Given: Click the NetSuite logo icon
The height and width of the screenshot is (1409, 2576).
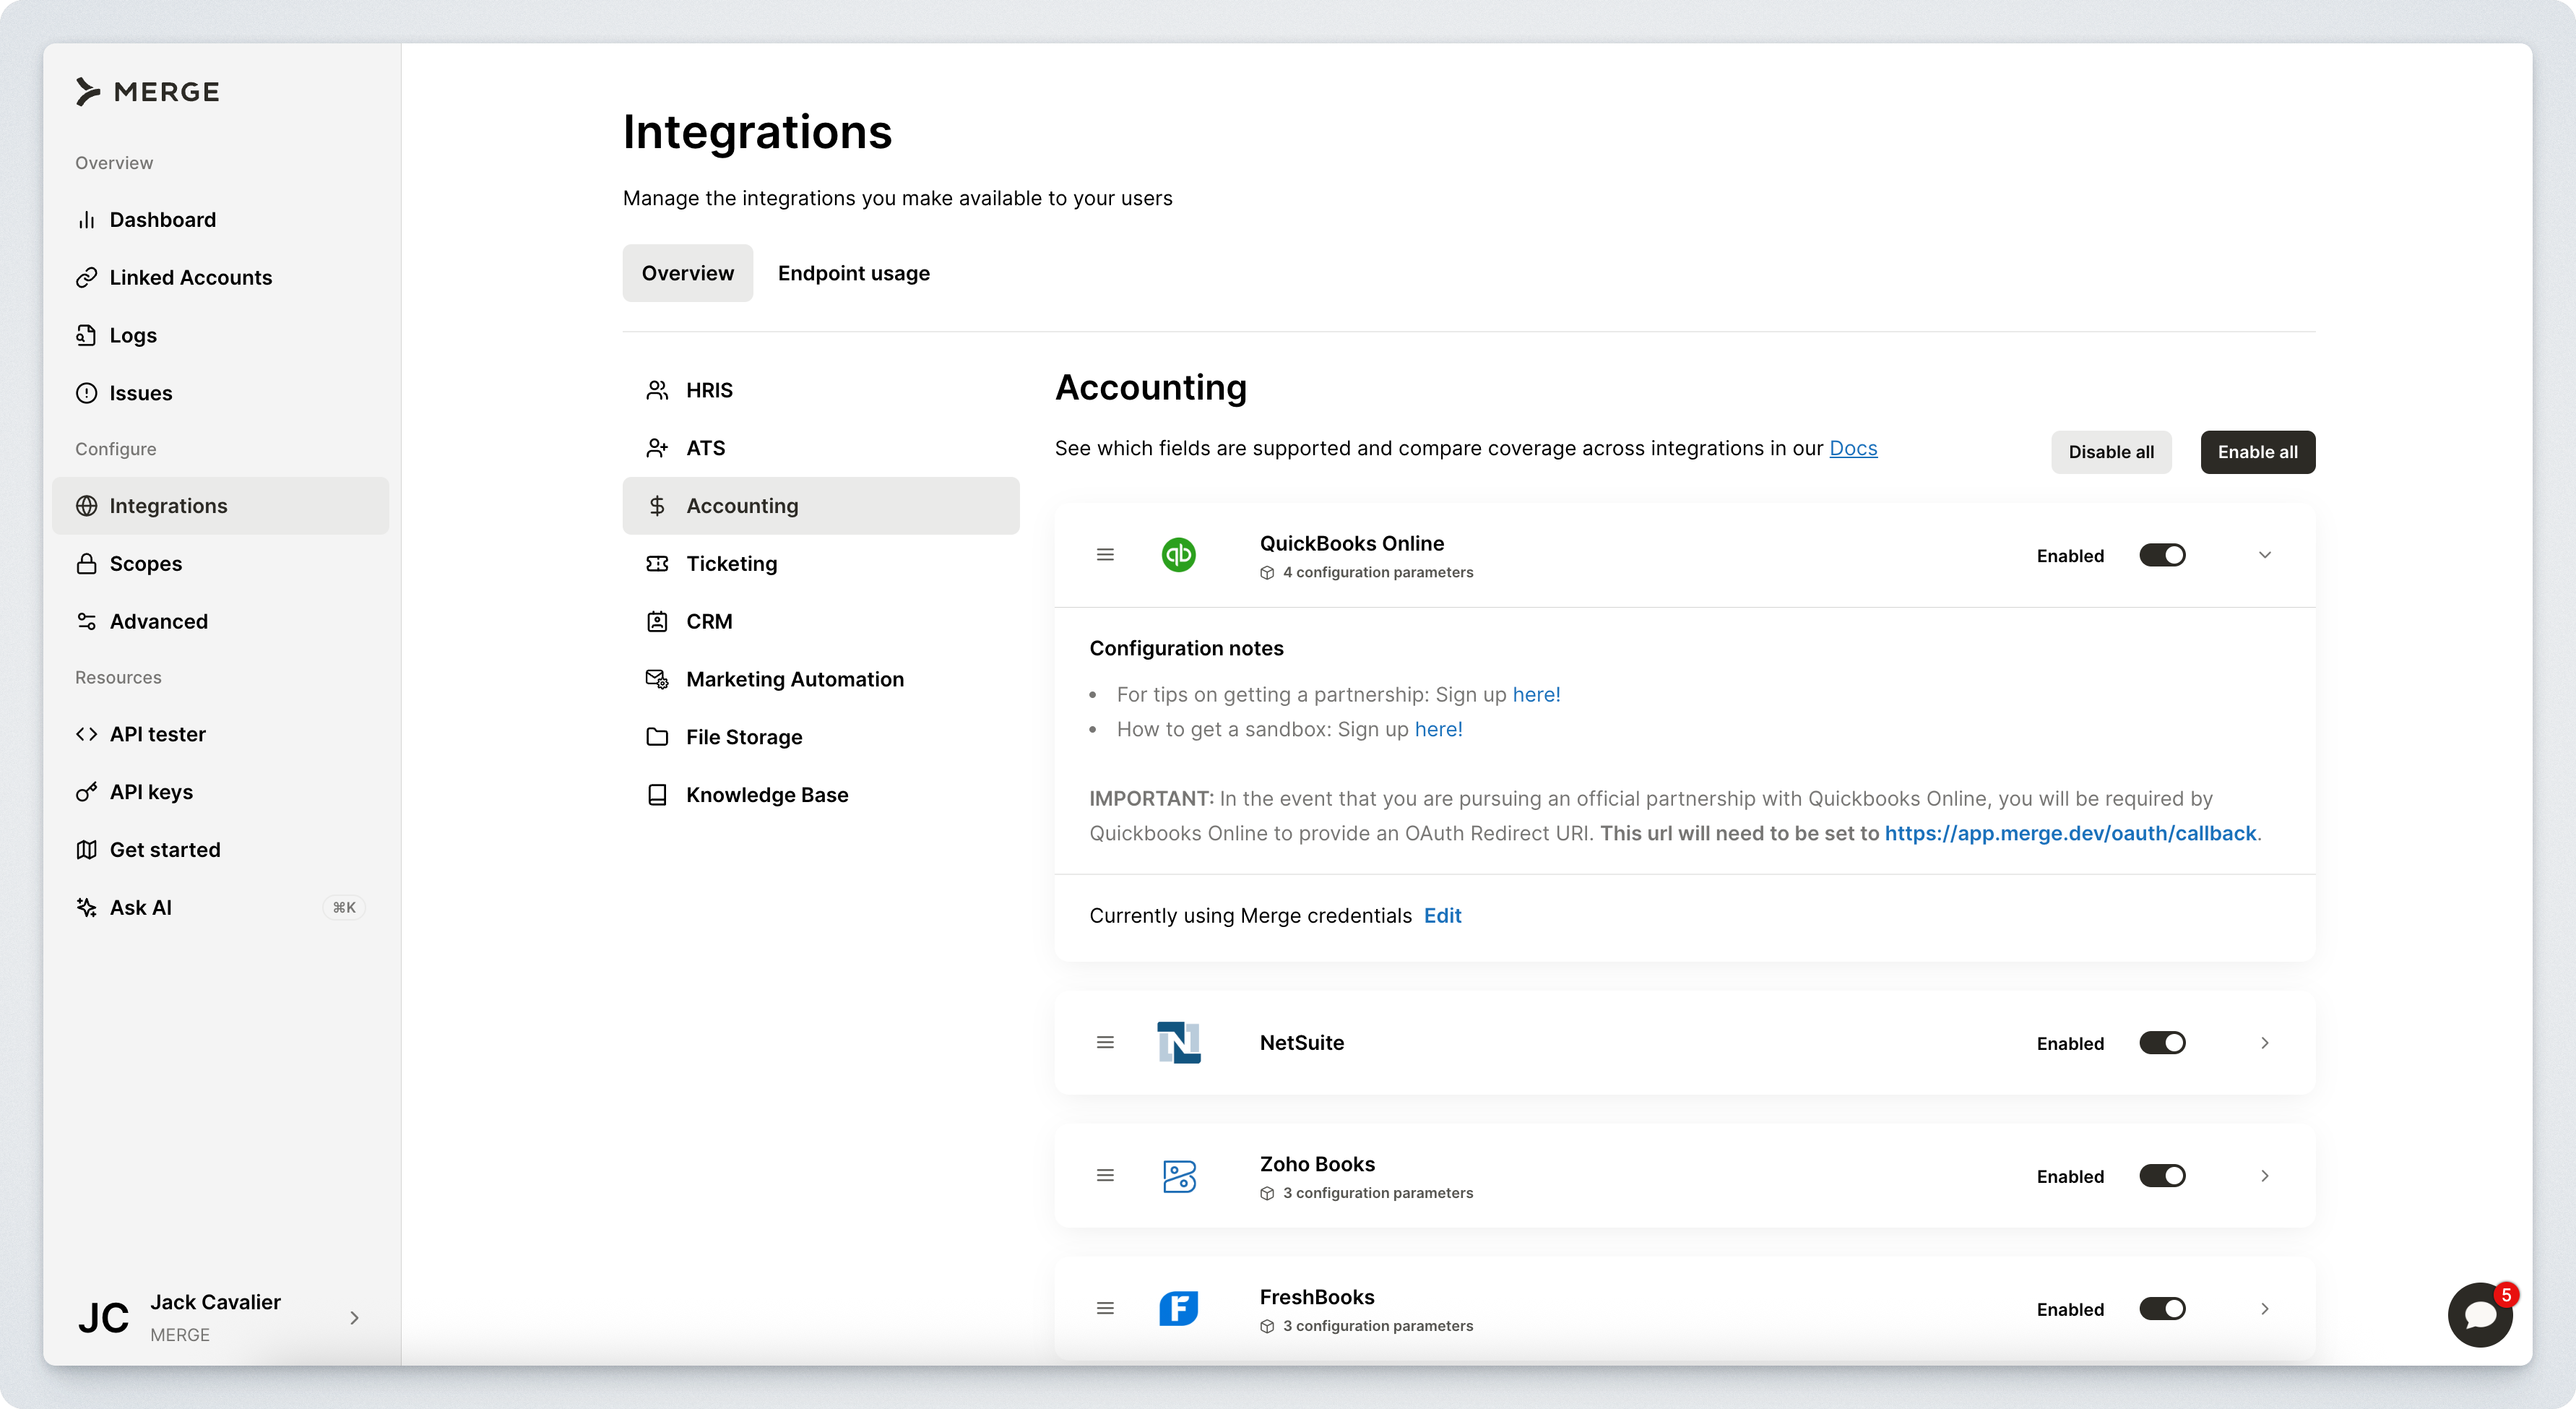Looking at the screenshot, I should coord(1178,1043).
